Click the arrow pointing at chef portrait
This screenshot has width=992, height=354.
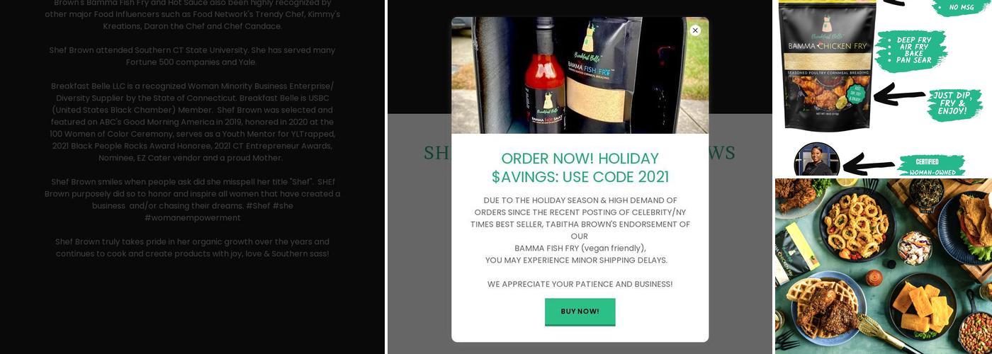point(868,166)
